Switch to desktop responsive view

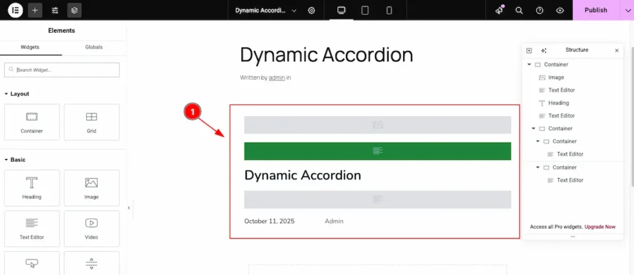coord(341,10)
